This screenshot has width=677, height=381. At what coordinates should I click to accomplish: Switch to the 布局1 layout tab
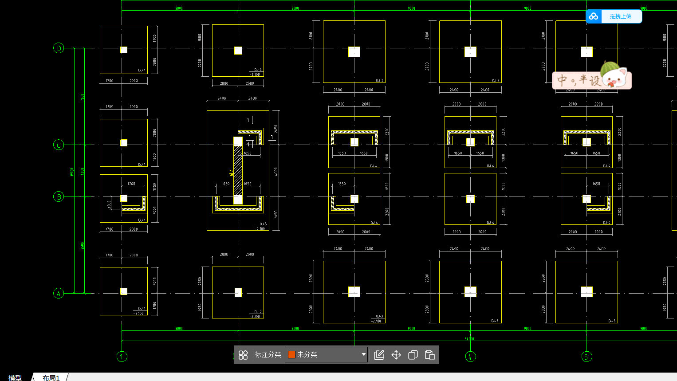pyautogui.click(x=51, y=377)
